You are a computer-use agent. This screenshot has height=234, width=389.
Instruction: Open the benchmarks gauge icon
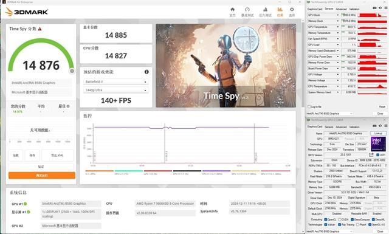click(x=247, y=10)
